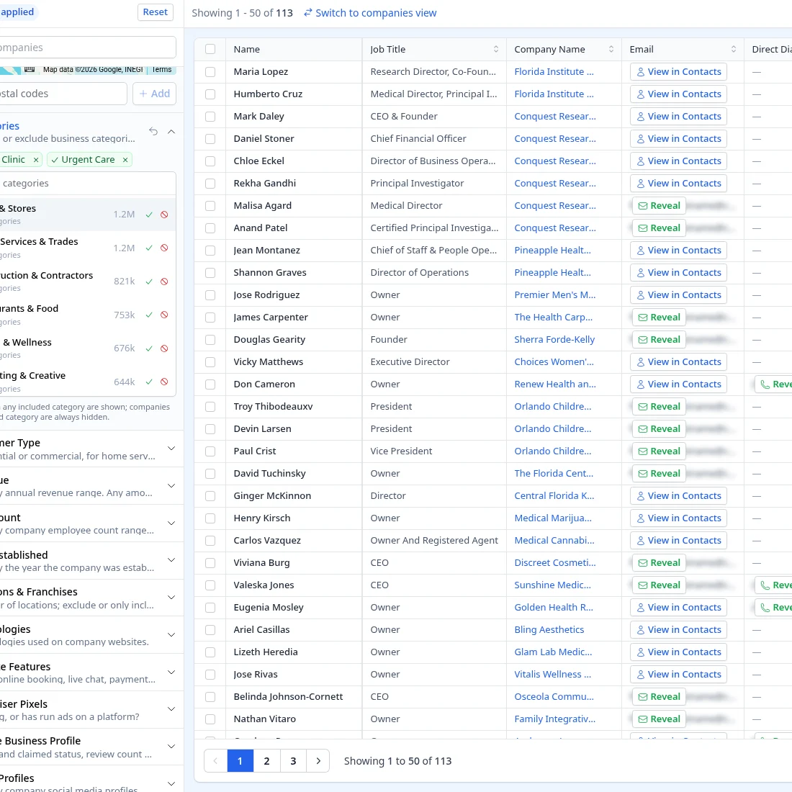This screenshot has width=792, height=792.
Task: Include the 821k Construction & Contractors category
Action: click(x=149, y=282)
